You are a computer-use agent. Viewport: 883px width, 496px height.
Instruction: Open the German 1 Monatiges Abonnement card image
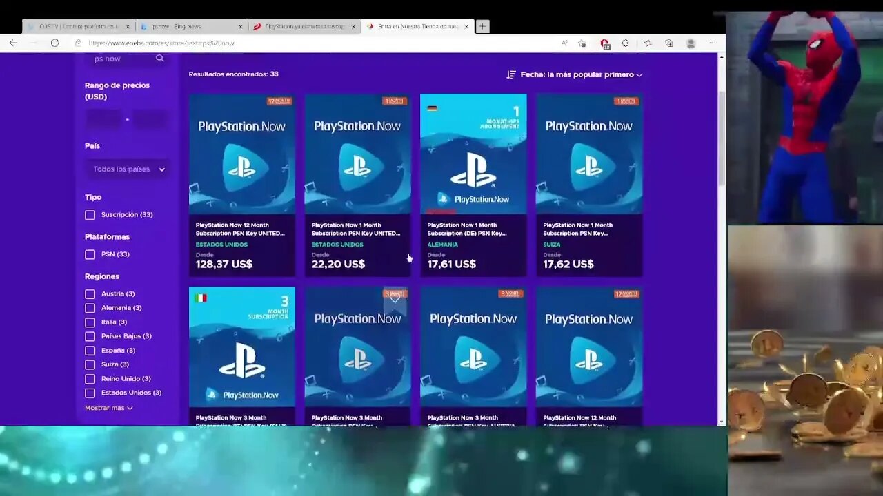point(473,154)
